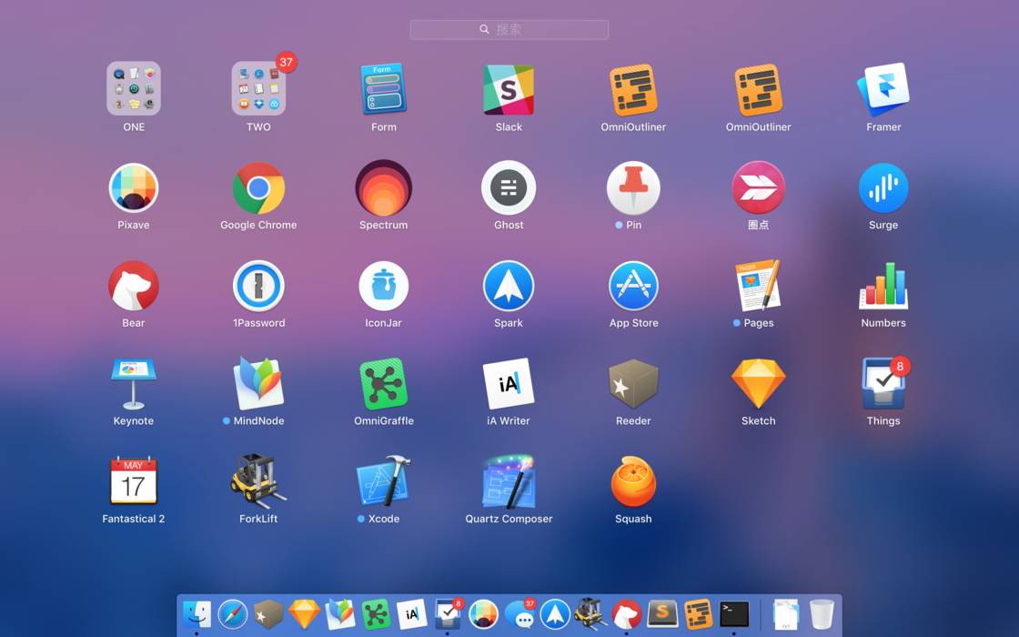This screenshot has width=1019, height=637.
Task: Launch the Framer app
Action: point(883,89)
